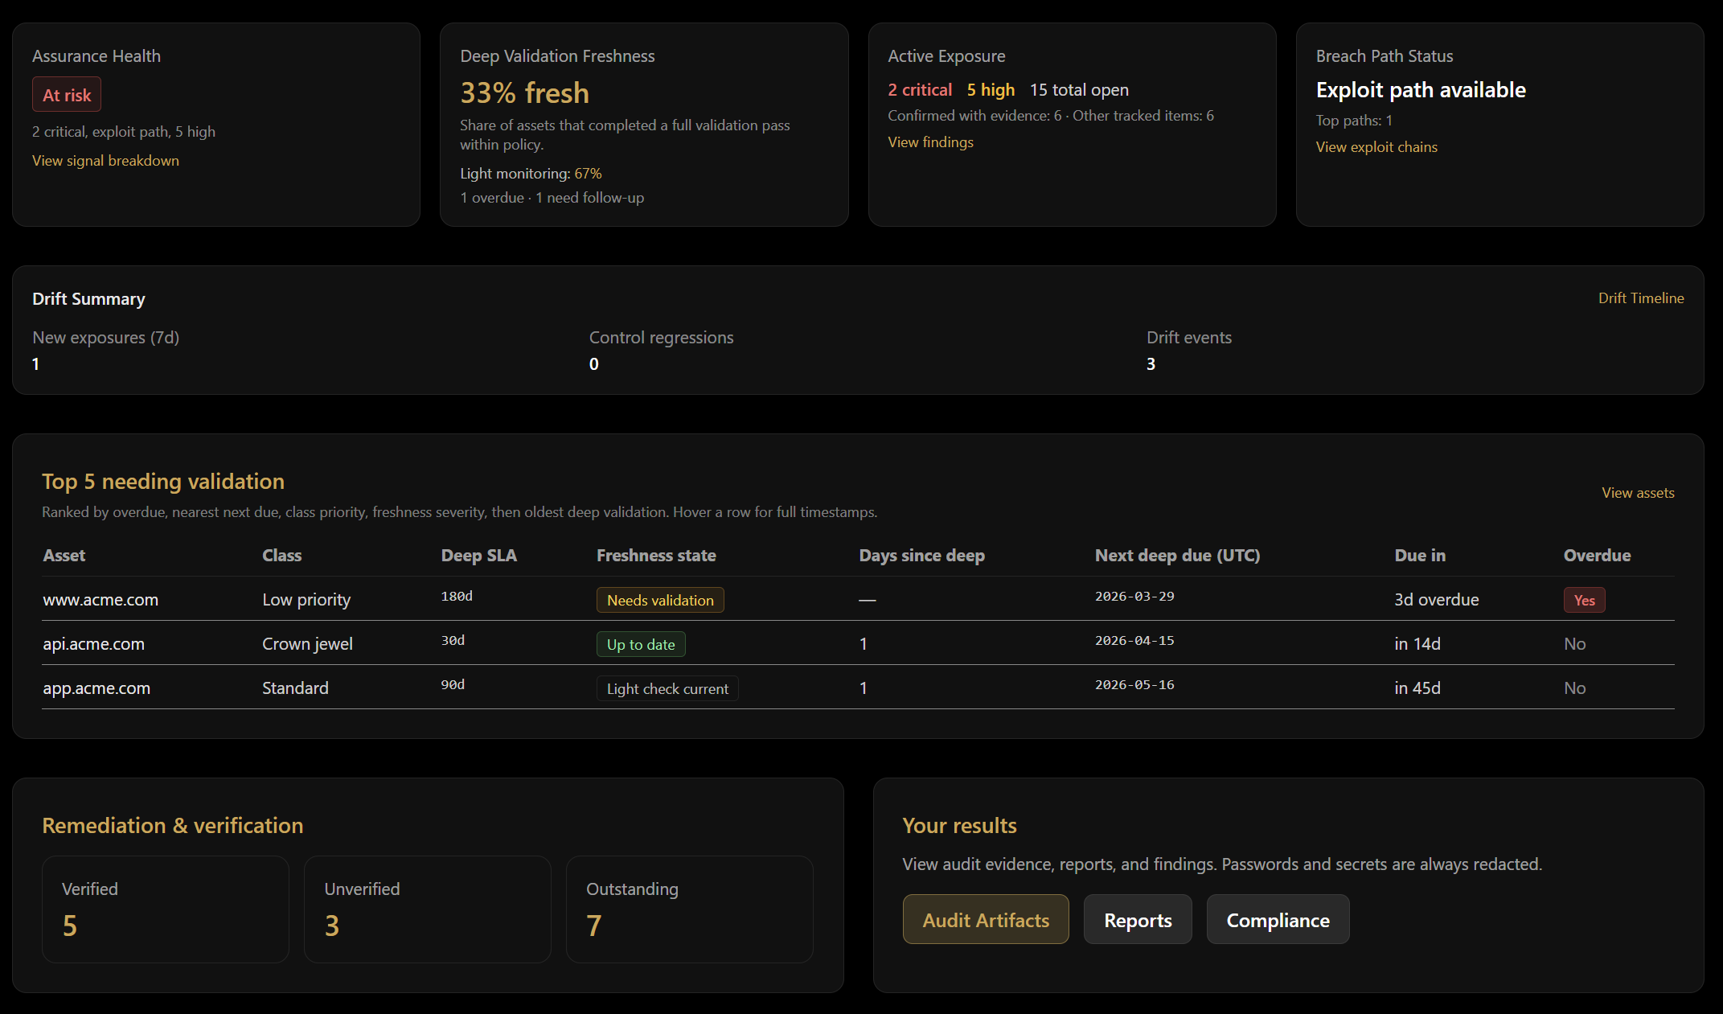Click the Needs validation badge

(x=660, y=600)
